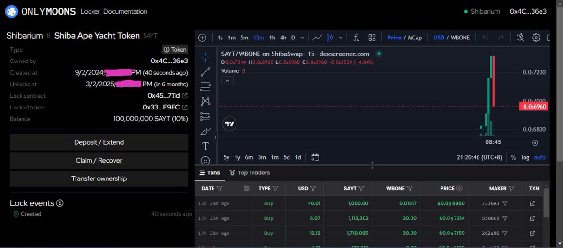This screenshot has width=563, height=248.
Task: Open the indicators (fx) menu
Action: [356, 38]
